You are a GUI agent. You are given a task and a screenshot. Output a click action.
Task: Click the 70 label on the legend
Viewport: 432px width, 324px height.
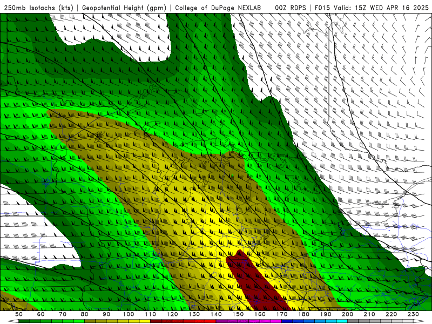pyautogui.click(x=63, y=314)
